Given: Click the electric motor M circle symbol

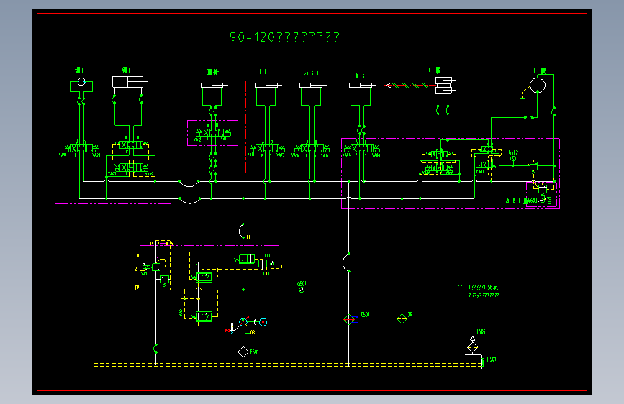Looking at the screenshot, I should coord(263,322).
